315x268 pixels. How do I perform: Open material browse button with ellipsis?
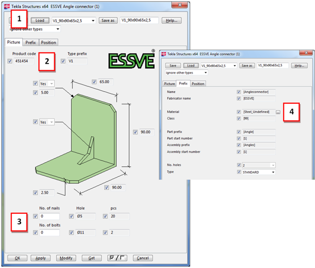click(278, 112)
